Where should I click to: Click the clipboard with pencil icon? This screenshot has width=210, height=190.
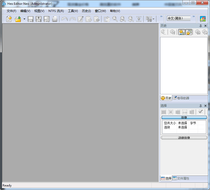coord(80,19)
